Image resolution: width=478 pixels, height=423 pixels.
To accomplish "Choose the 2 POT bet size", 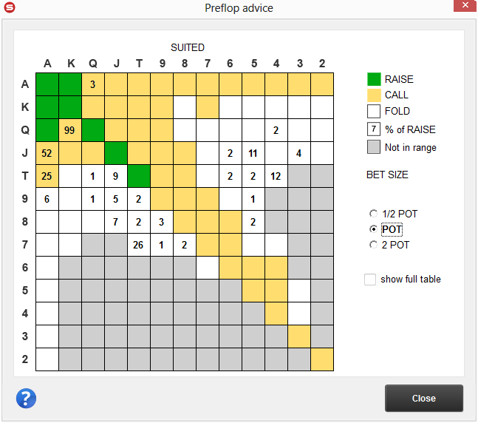I will 373,245.
